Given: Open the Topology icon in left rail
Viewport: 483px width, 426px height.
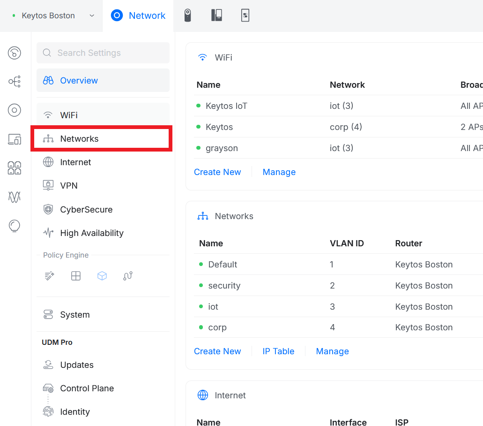Looking at the screenshot, I should [x=15, y=82].
